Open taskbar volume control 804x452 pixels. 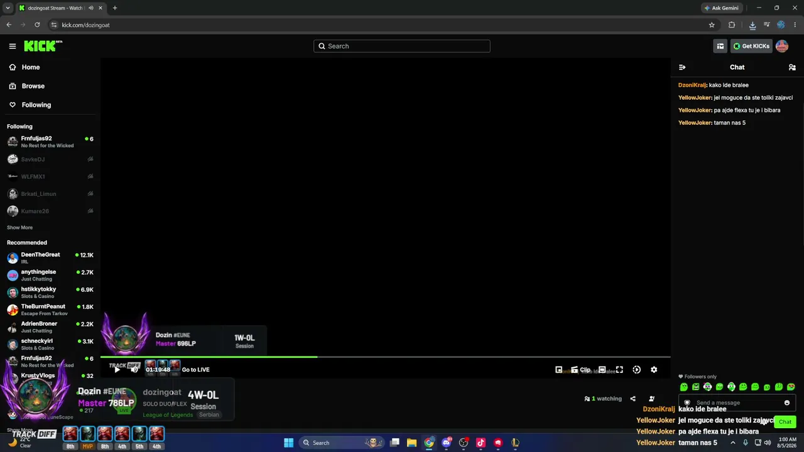[x=768, y=443]
